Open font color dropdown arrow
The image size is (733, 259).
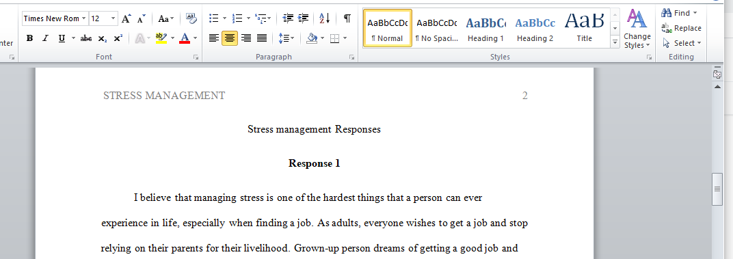195,38
